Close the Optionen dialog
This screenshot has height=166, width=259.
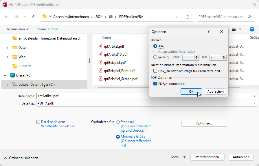(x=222, y=31)
